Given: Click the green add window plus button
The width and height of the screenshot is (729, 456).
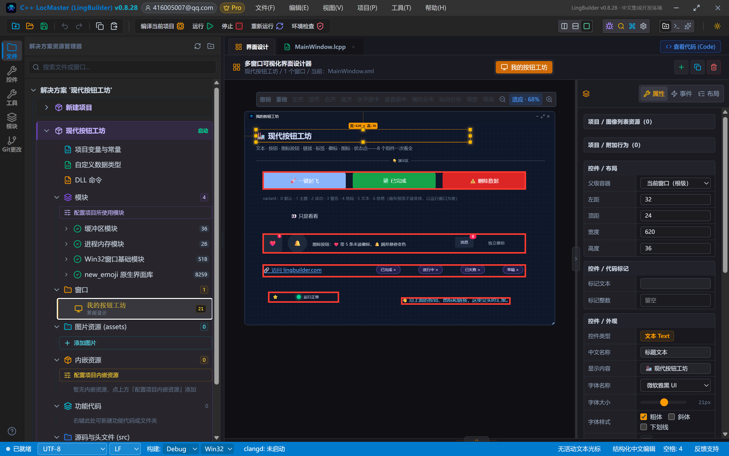Looking at the screenshot, I should (681, 67).
